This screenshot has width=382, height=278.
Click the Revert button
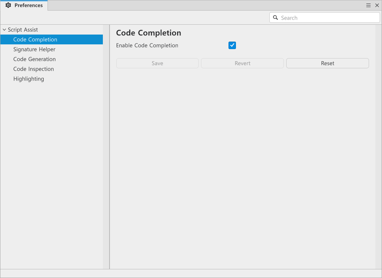tap(242, 63)
